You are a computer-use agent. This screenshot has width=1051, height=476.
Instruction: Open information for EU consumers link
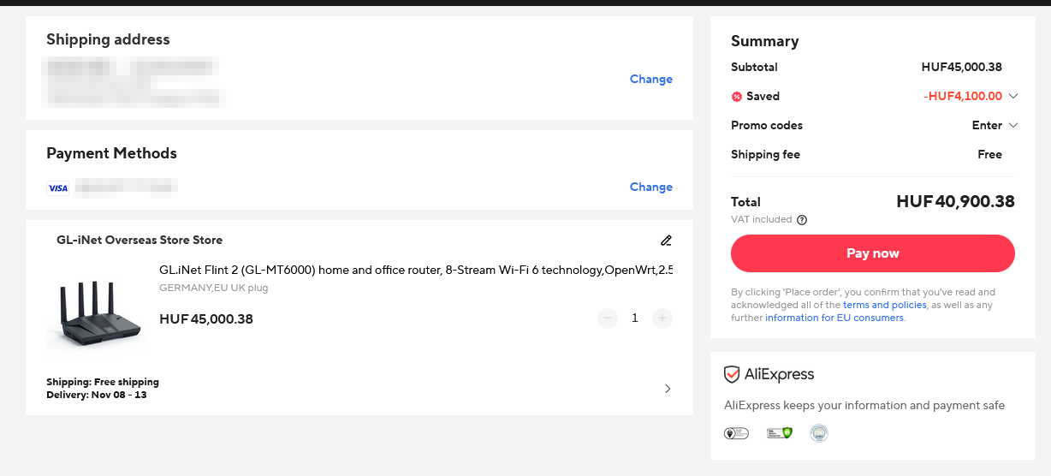[834, 318]
